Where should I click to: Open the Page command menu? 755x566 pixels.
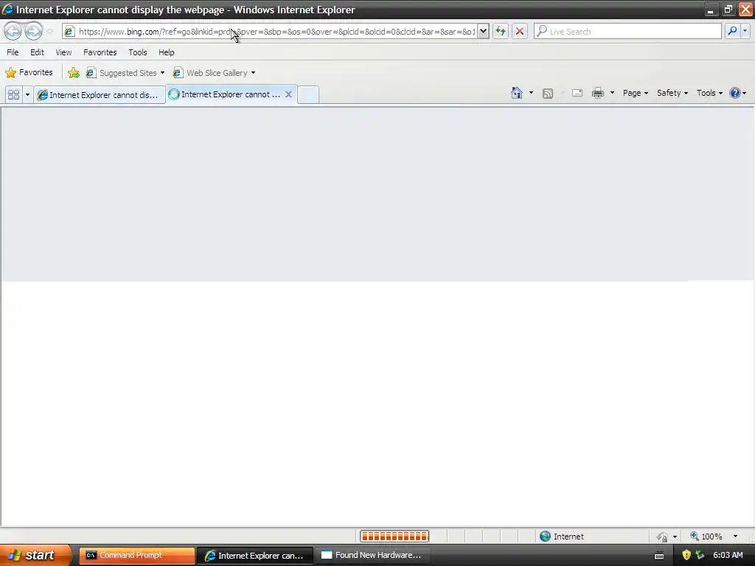click(x=635, y=93)
